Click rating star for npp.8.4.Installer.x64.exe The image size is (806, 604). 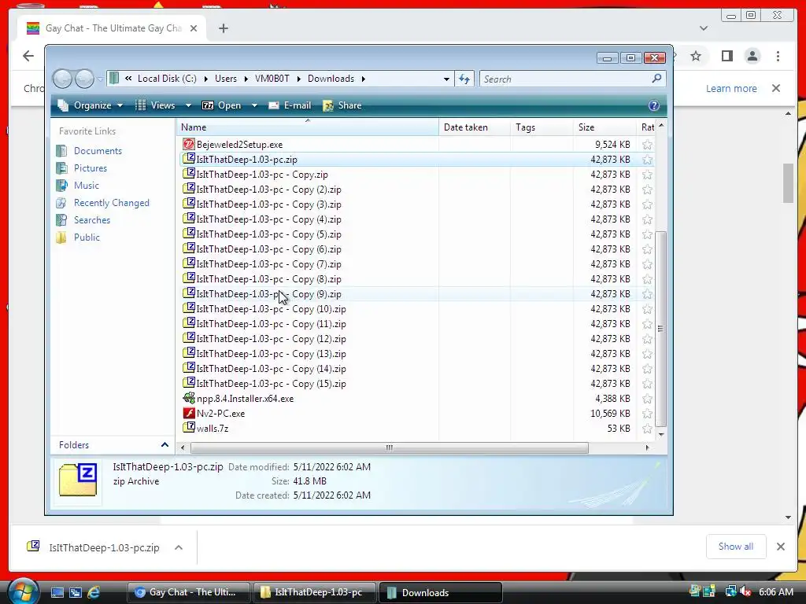pos(647,399)
